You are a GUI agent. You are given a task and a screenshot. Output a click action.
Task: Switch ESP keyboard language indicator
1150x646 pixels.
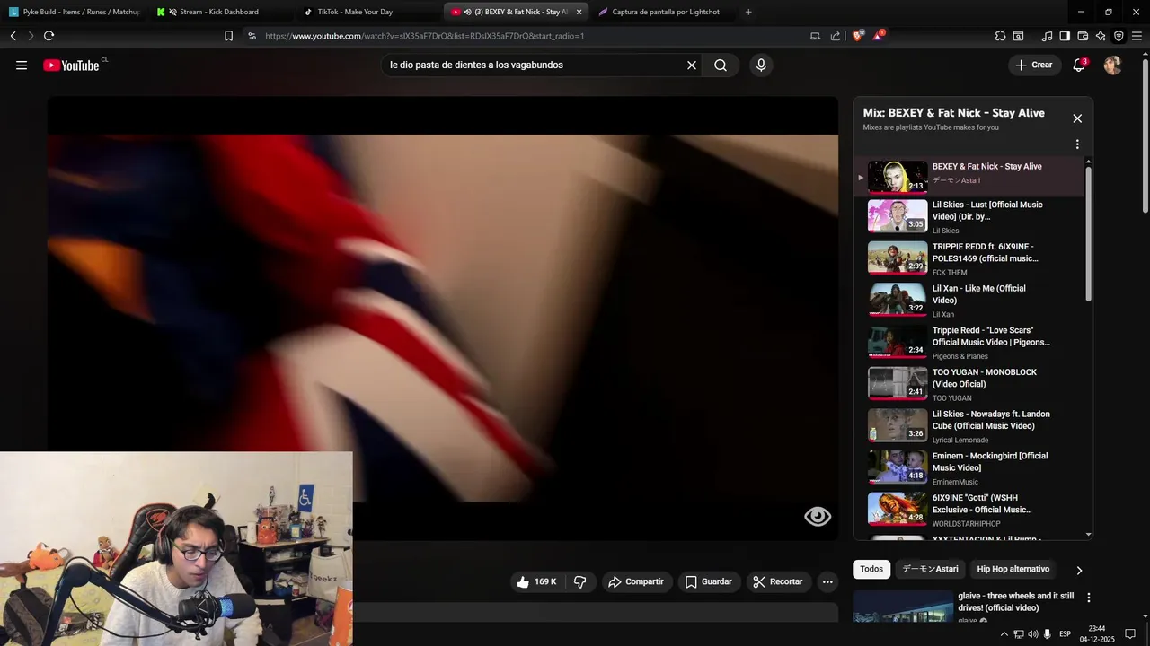[x=1065, y=634]
